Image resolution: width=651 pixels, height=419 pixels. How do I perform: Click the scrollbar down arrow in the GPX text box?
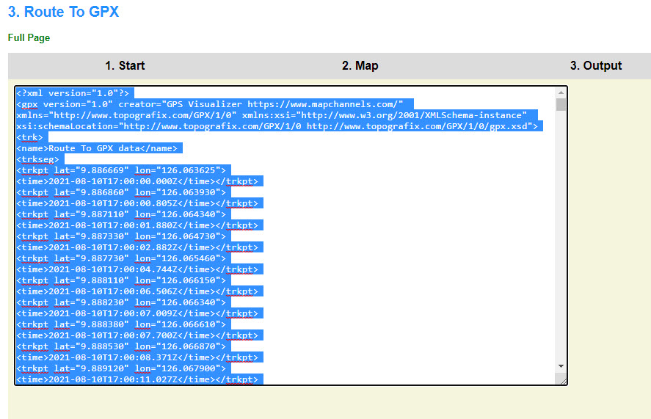[561, 365]
